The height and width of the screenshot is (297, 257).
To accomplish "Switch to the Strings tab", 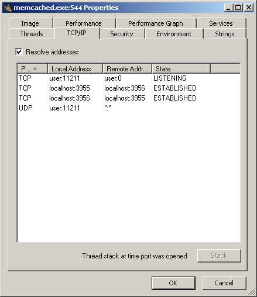I will [x=225, y=34].
